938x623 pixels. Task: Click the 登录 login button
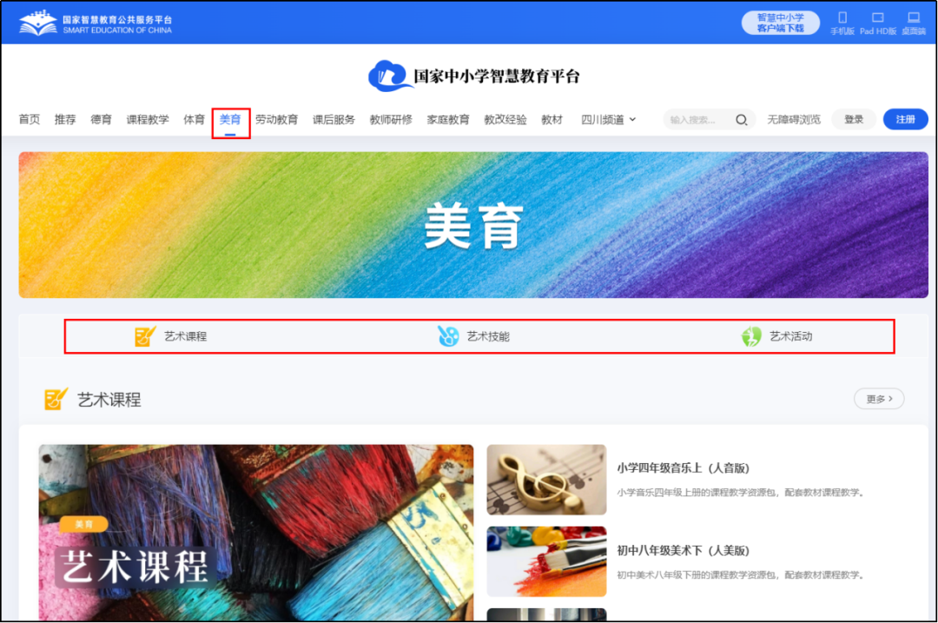pyautogui.click(x=854, y=119)
